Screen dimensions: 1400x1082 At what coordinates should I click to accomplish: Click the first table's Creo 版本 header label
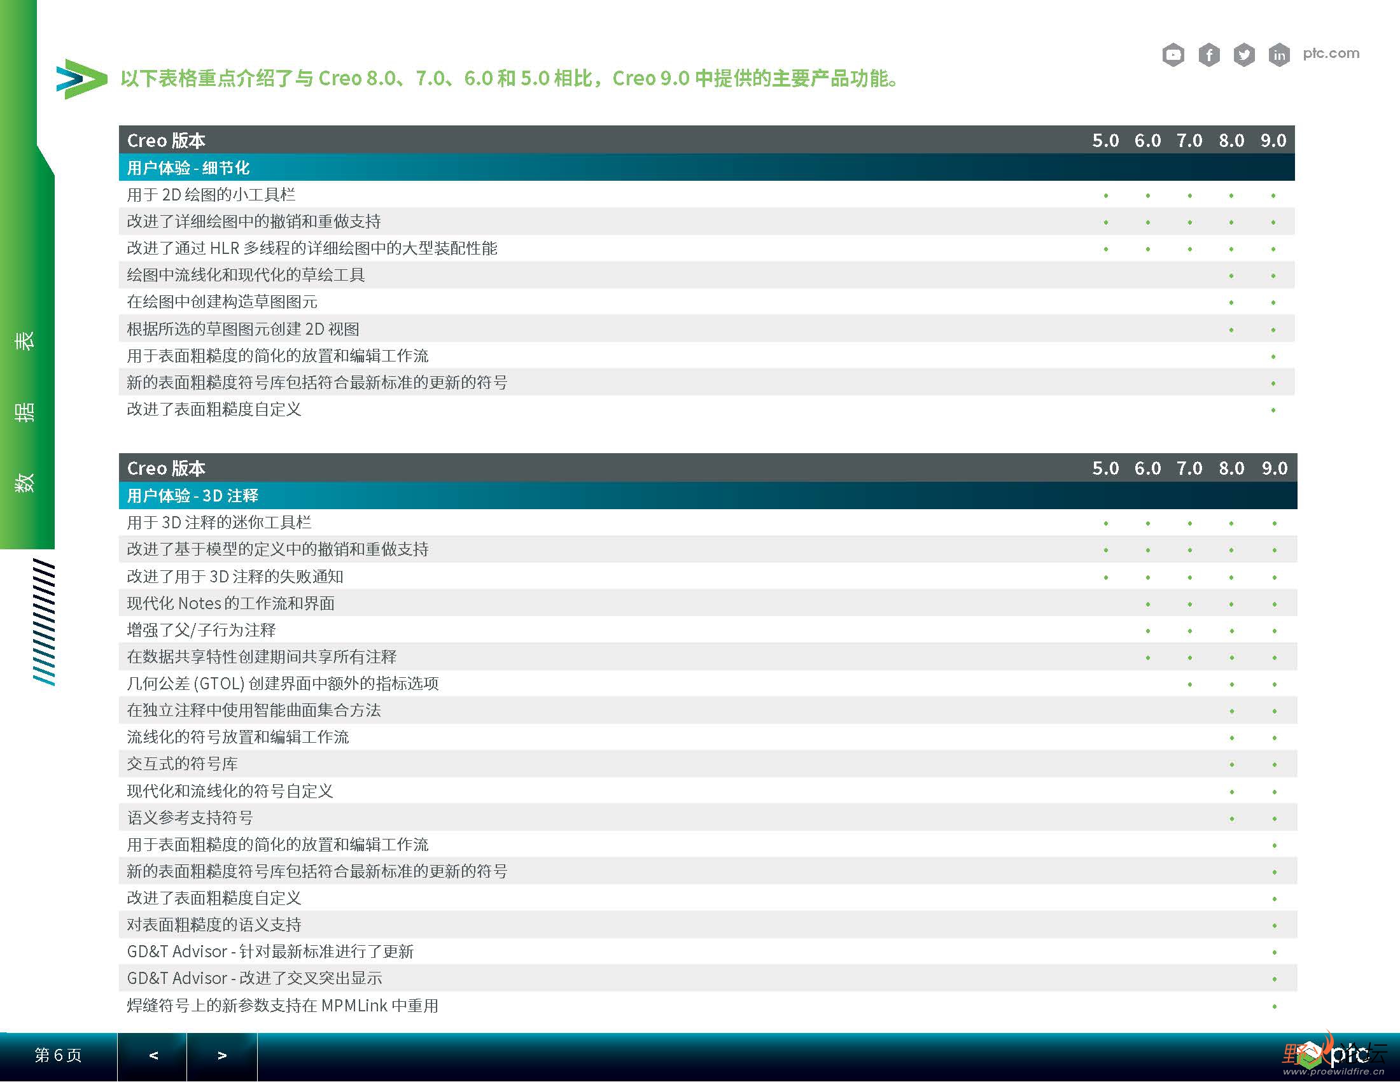coord(166,141)
